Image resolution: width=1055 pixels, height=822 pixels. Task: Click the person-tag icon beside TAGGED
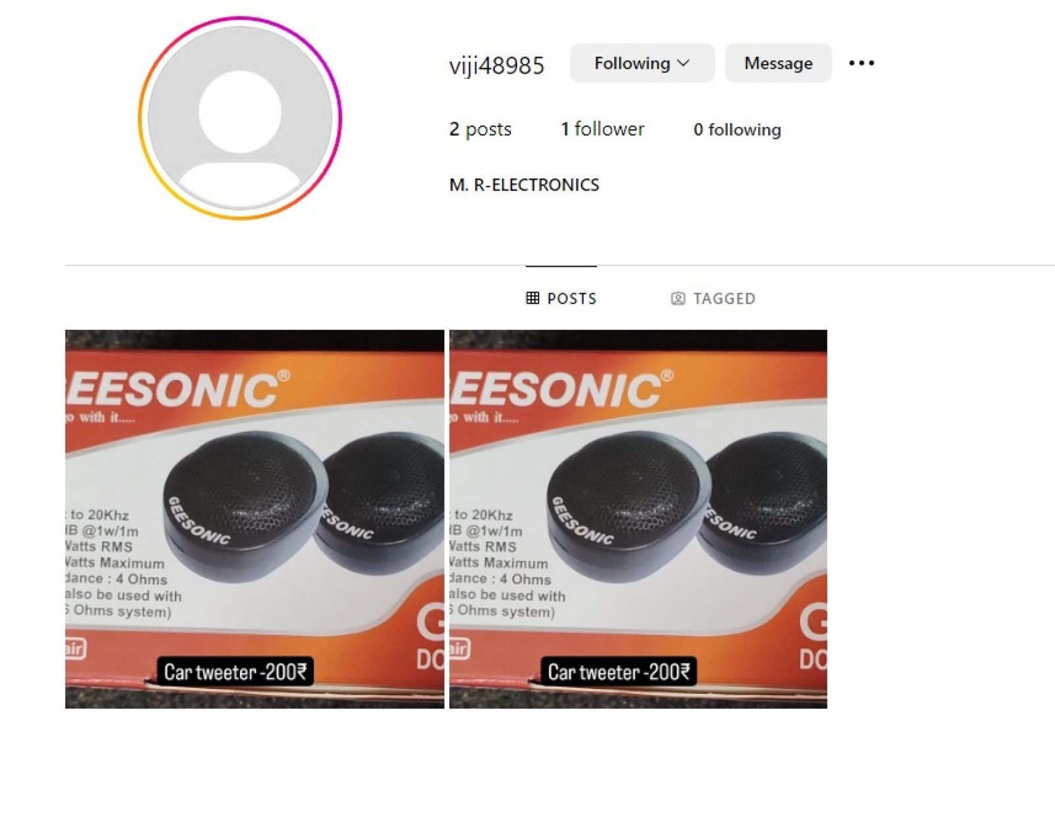678,298
